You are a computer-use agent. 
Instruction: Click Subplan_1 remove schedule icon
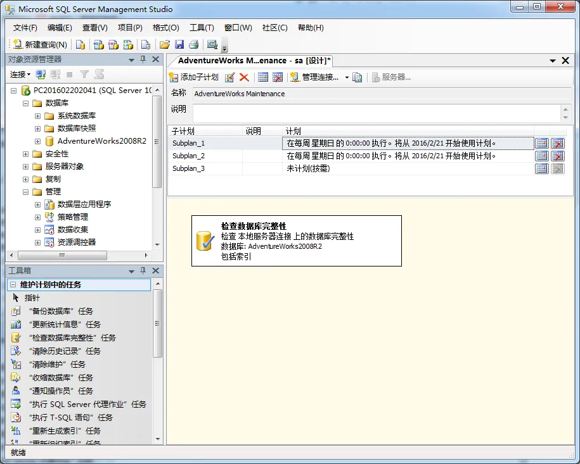[558, 143]
